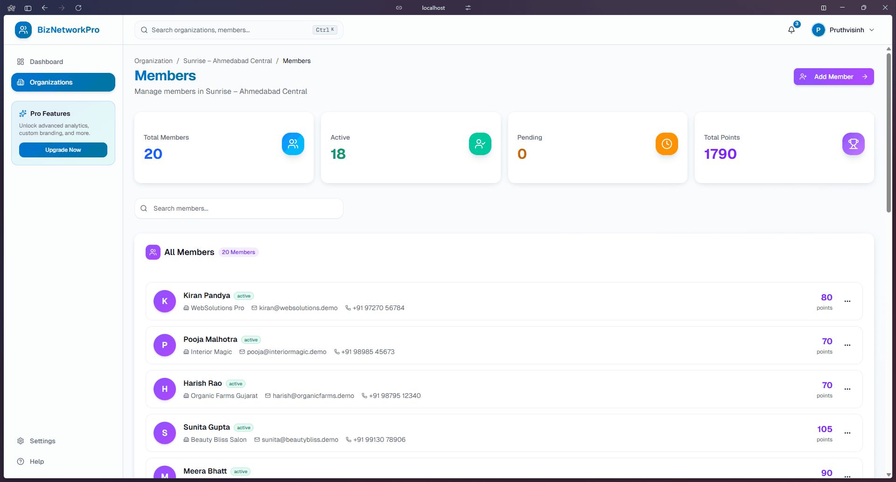Click the Total Points trophy icon
This screenshot has height=482, width=896.
[x=853, y=143]
